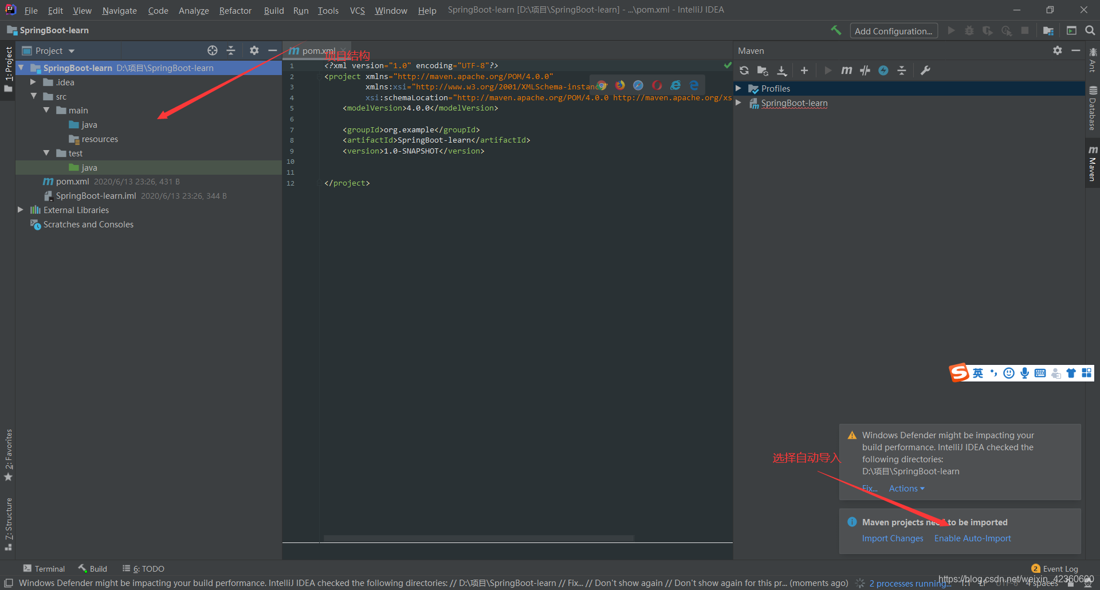
Task: Open pom.xml in Firefox browser icon
Action: click(620, 85)
